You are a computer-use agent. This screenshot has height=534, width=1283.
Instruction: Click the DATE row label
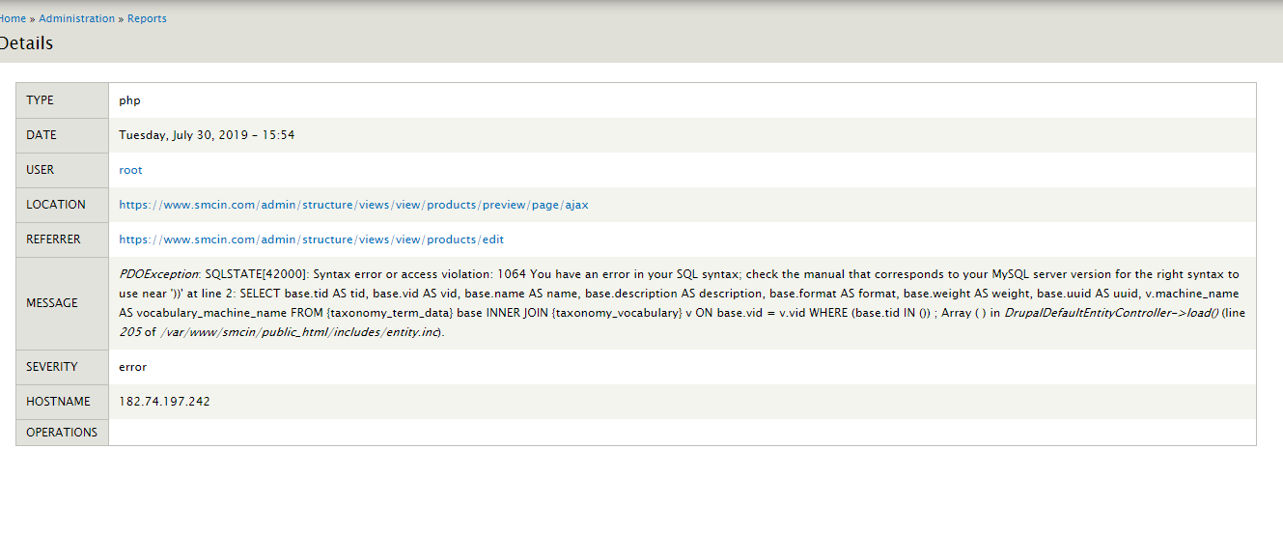point(42,135)
